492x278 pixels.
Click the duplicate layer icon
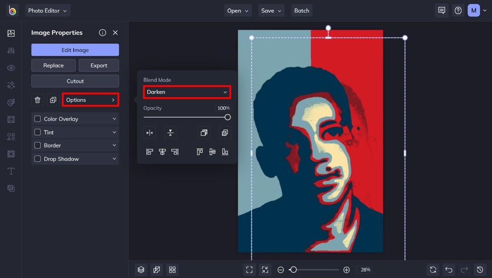(53, 100)
